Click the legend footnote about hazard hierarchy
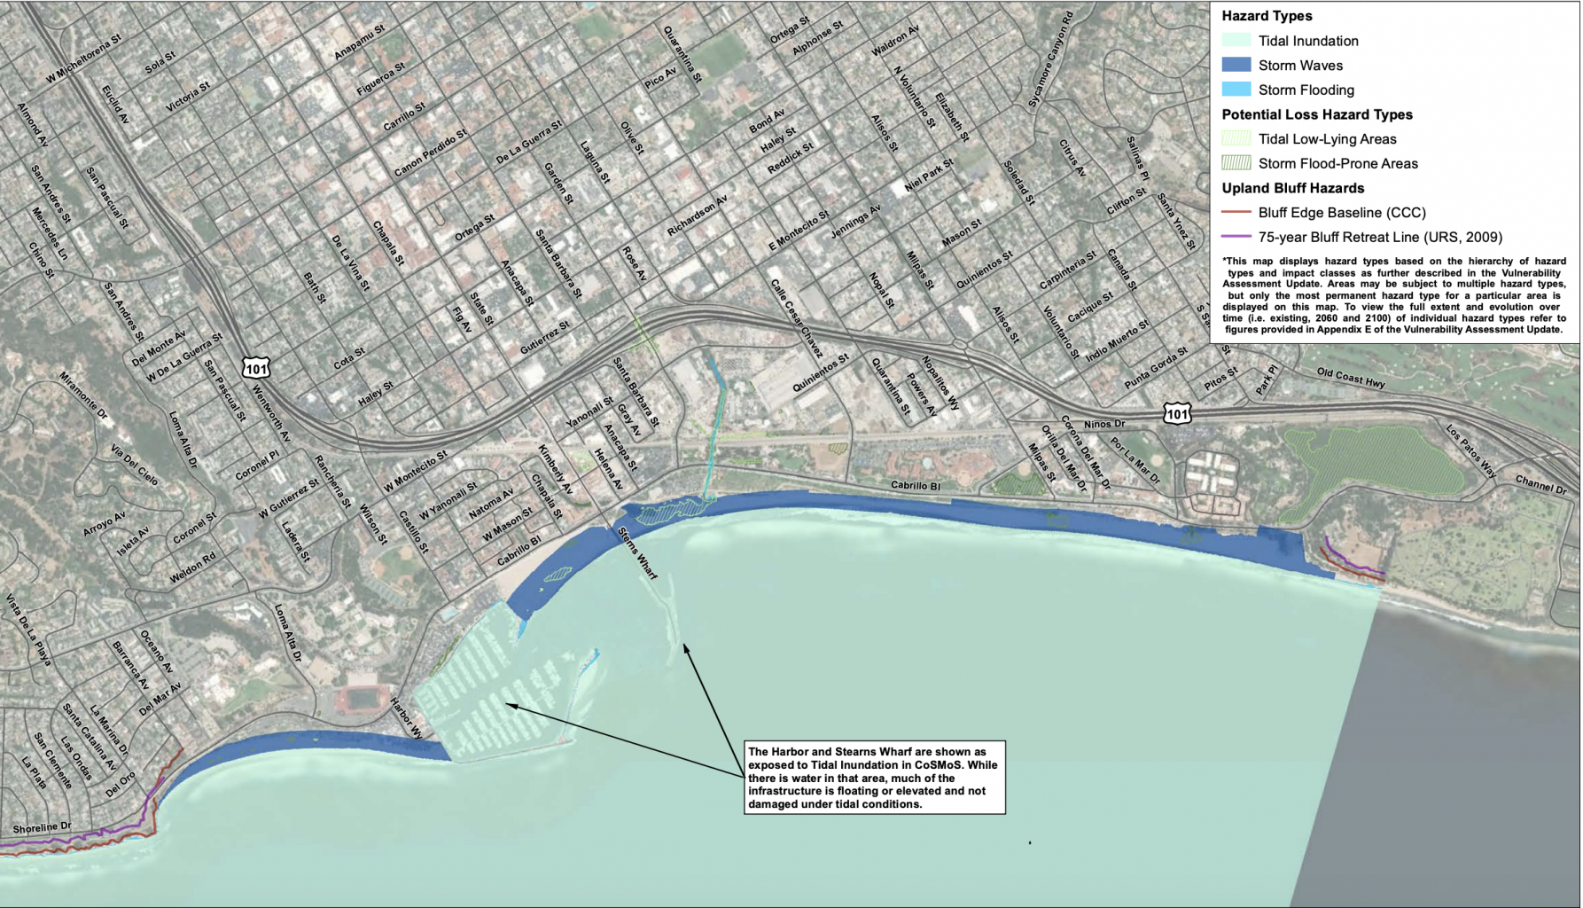 click(x=1395, y=295)
